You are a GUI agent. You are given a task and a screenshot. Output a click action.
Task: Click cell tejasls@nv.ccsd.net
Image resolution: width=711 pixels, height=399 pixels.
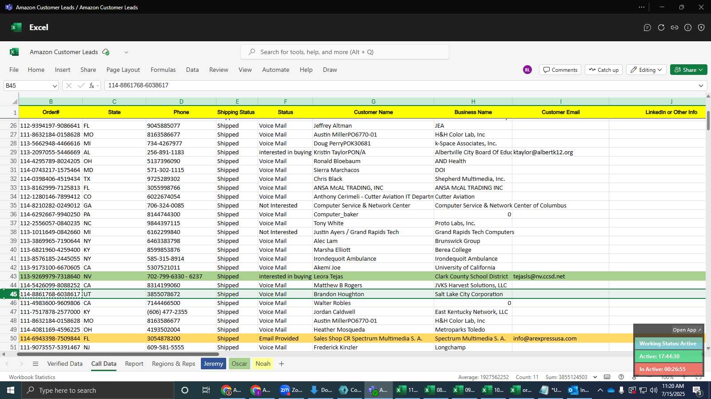(560, 276)
